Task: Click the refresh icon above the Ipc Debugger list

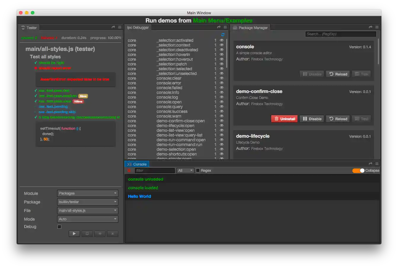Action: coord(223,34)
